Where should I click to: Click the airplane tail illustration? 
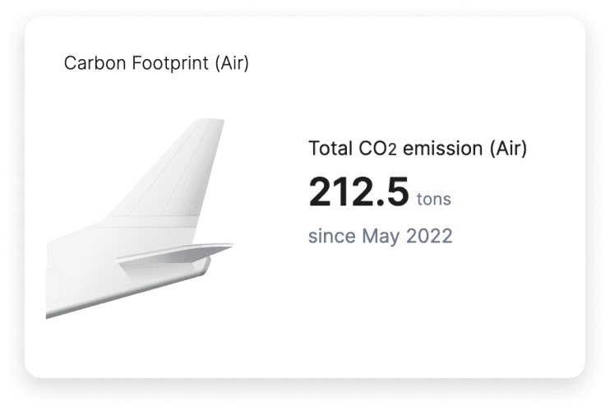140,230
